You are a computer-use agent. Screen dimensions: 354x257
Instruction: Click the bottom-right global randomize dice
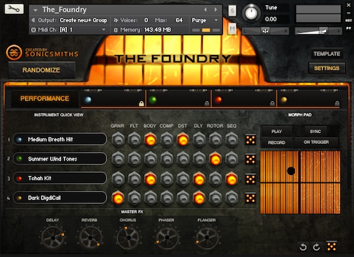(x=332, y=246)
